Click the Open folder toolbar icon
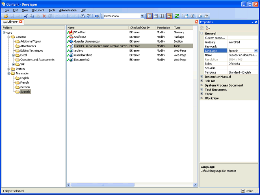The width and height of the screenshot is (260, 195). (x=6, y=16)
